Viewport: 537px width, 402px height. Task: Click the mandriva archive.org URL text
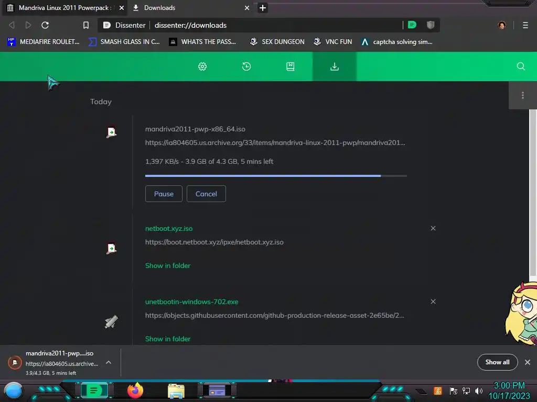click(275, 142)
